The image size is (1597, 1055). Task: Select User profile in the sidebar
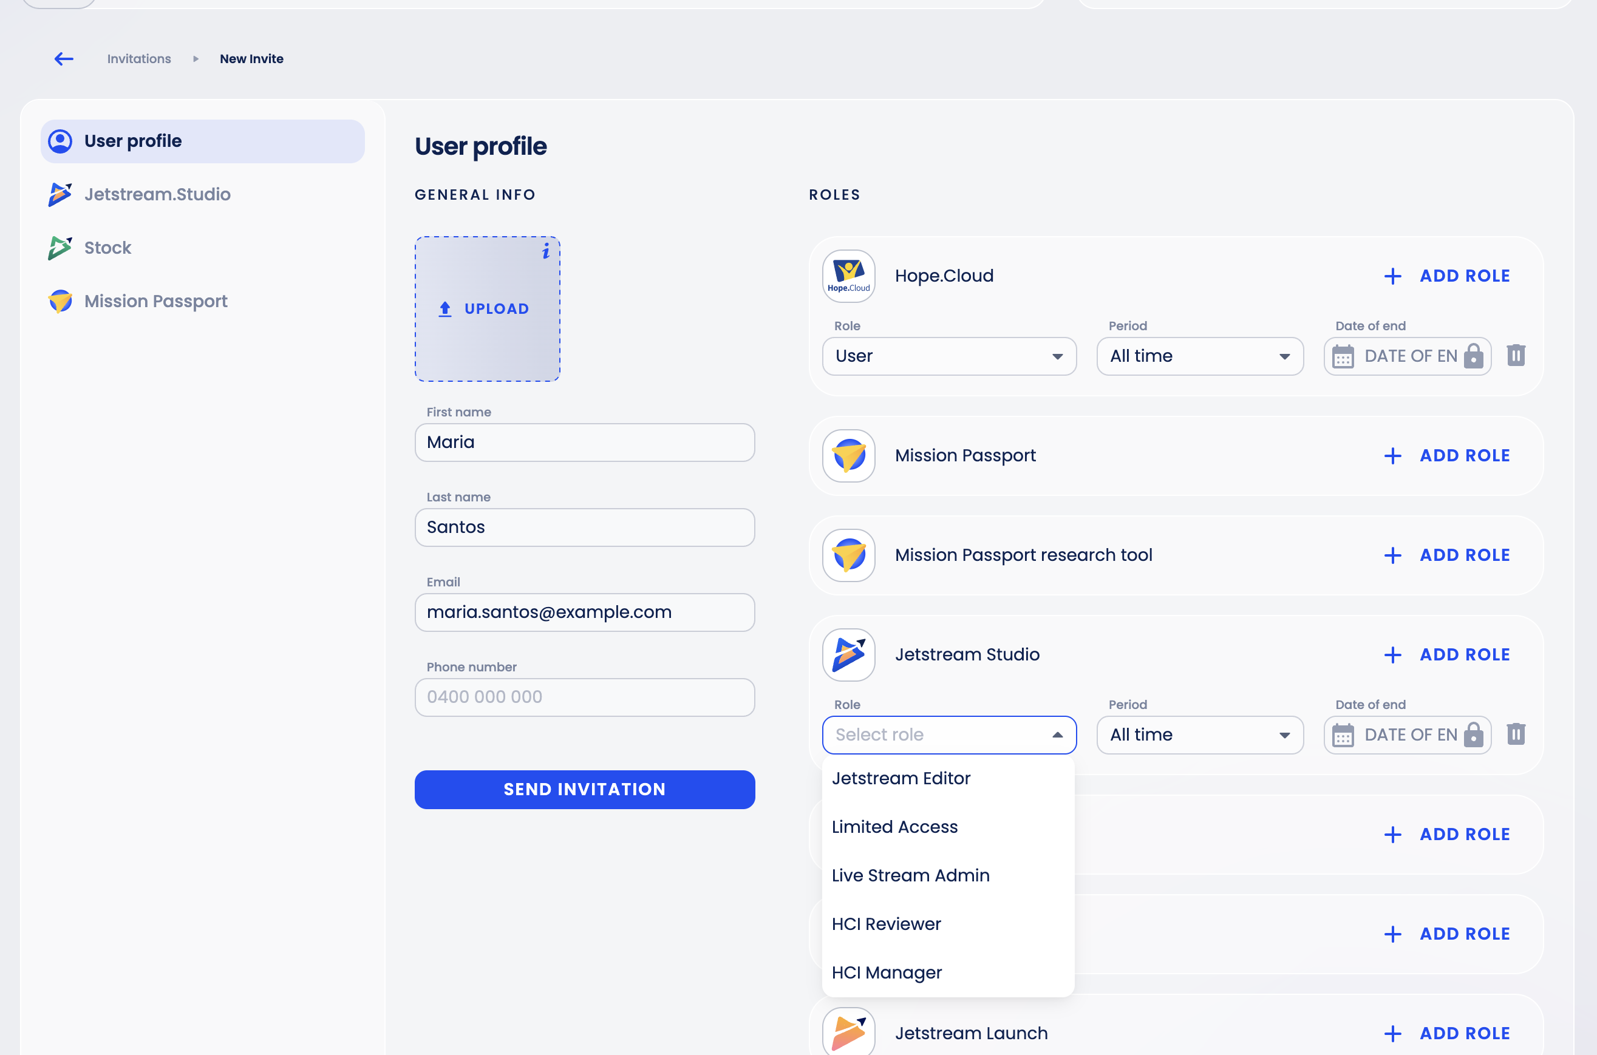coord(203,141)
